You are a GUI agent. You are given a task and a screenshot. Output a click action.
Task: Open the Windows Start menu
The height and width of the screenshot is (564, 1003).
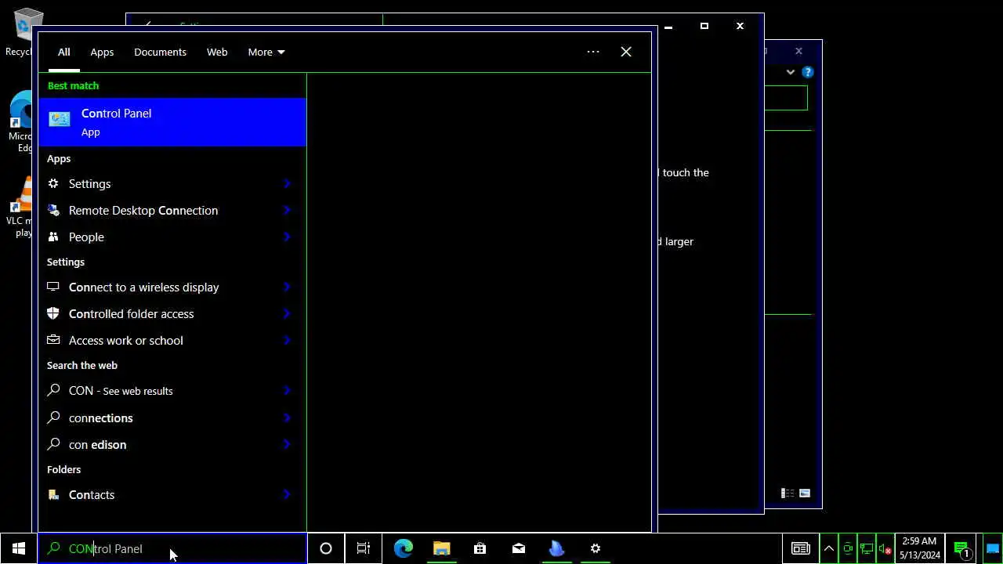point(19,548)
